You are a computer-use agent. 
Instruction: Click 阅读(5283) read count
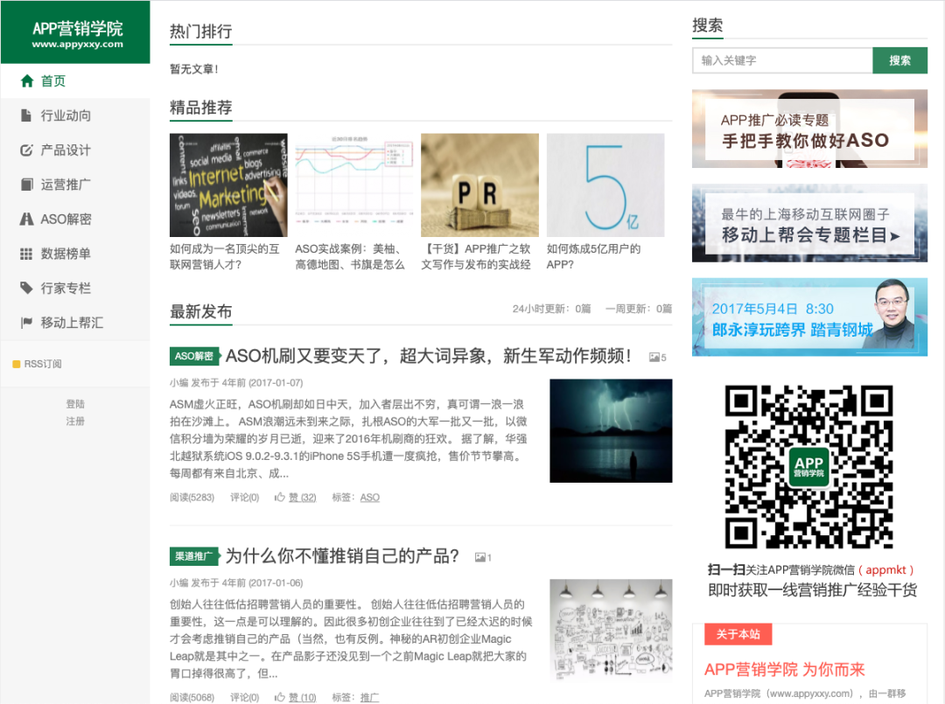tap(192, 497)
